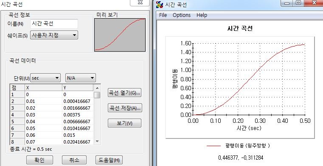Click the 미리 보기 curve preview thumbnail

pos(120,35)
